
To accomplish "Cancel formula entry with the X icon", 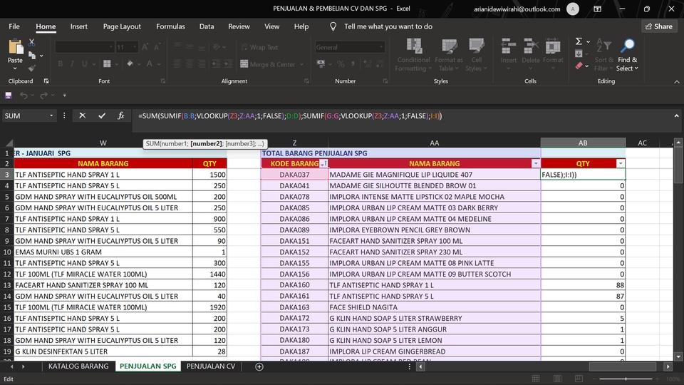I will click(x=82, y=115).
